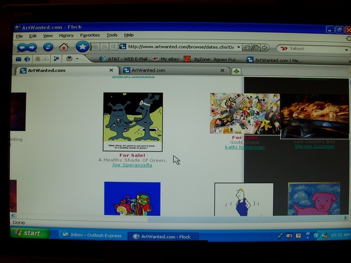The height and width of the screenshot is (263, 351).
Task: Click the binoculars icon right of the address bar
Action: 247,47
